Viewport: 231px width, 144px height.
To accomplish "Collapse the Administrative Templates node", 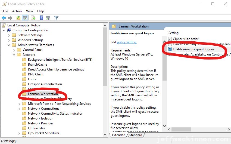I will (x=9, y=45).
